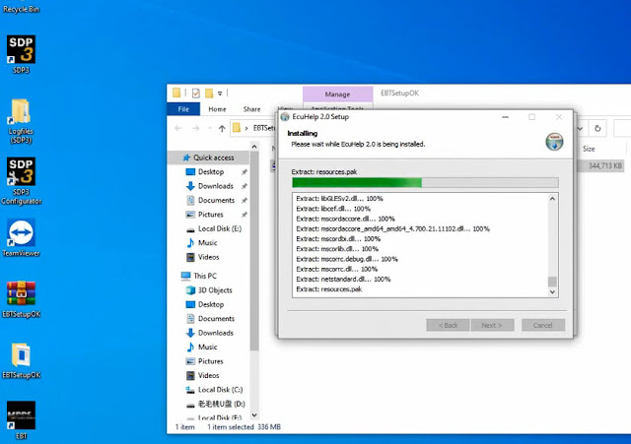Open Music under This PC

(x=208, y=347)
